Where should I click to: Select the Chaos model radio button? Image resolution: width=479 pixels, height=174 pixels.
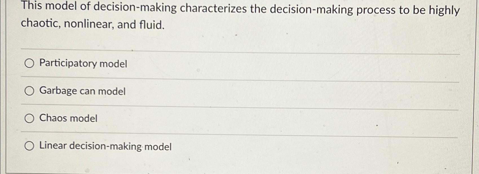pyautogui.click(x=29, y=118)
